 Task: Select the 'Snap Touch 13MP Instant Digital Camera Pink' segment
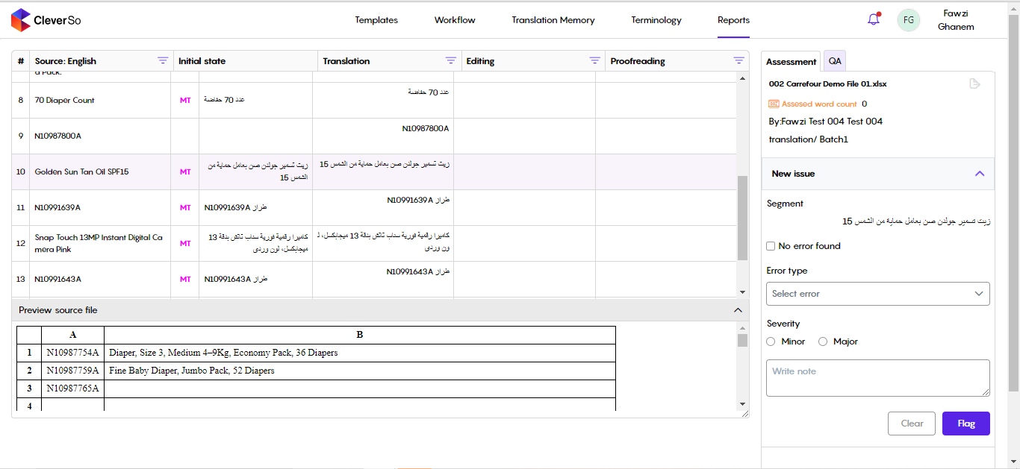[x=99, y=244]
